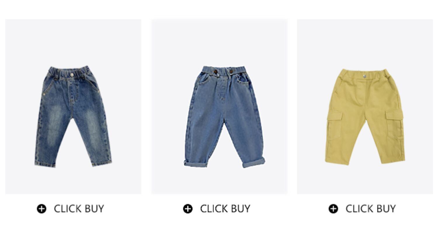This screenshot has width=438, height=233.
Task: Click the CLICK BUY text below the yellow cargo pants
Action: [x=371, y=209]
